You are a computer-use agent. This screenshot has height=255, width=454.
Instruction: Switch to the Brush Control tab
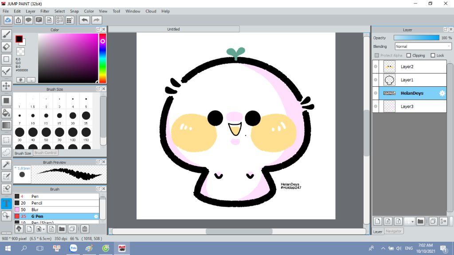tap(46, 153)
